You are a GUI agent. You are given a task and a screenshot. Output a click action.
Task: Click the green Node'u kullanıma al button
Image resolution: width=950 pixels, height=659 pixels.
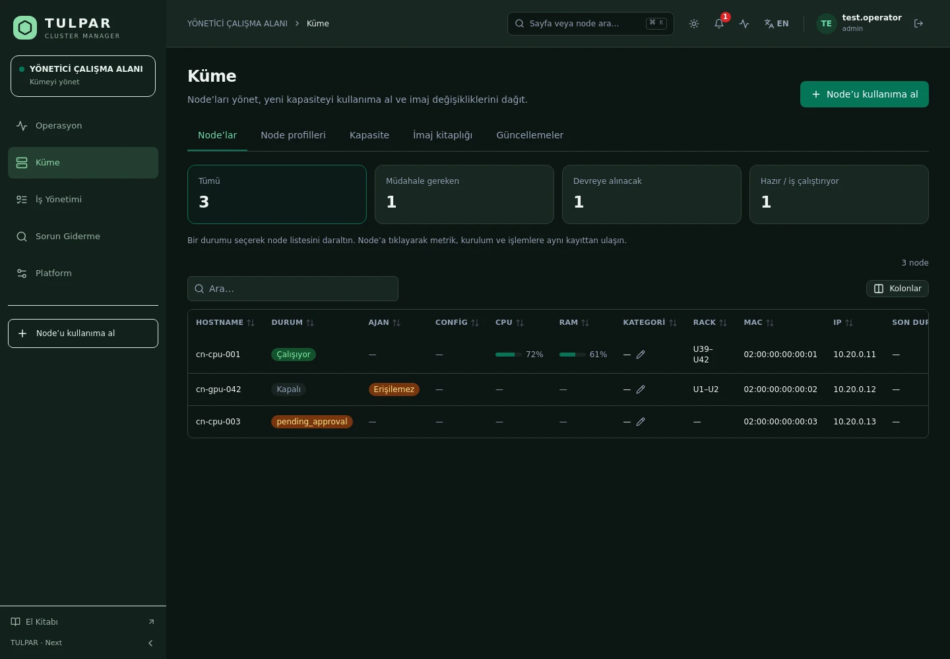[x=864, y=94]
